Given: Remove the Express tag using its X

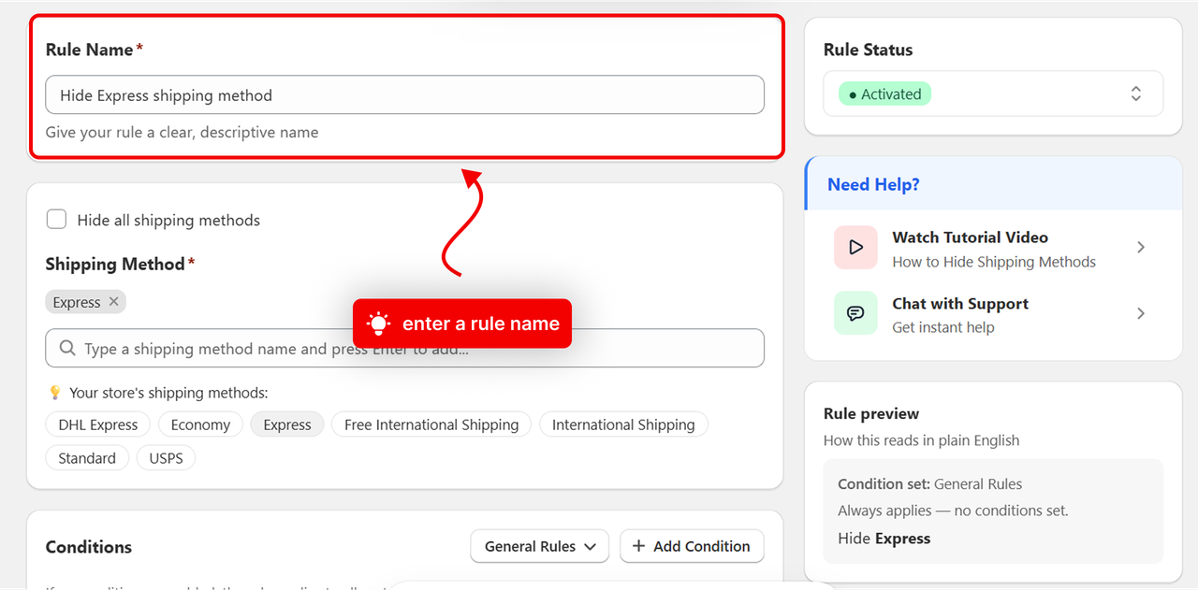Looking at the screenshot, I should pyautogui.click(x=113, y=302).
